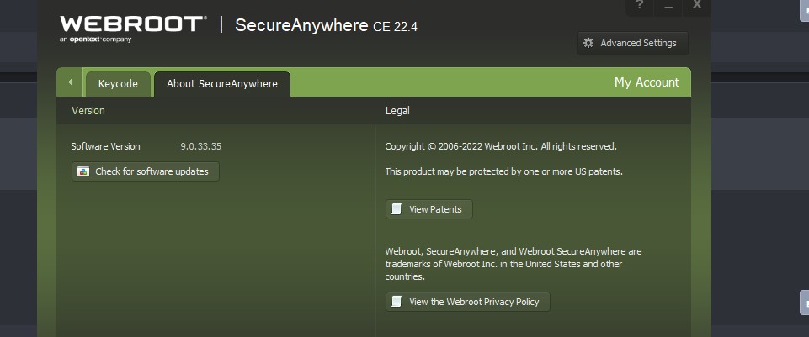Open Advanced Settings

(x=633, y=43)
